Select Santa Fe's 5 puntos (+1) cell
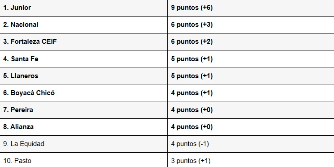The image size is (334, 167). (x=251, y=59)
